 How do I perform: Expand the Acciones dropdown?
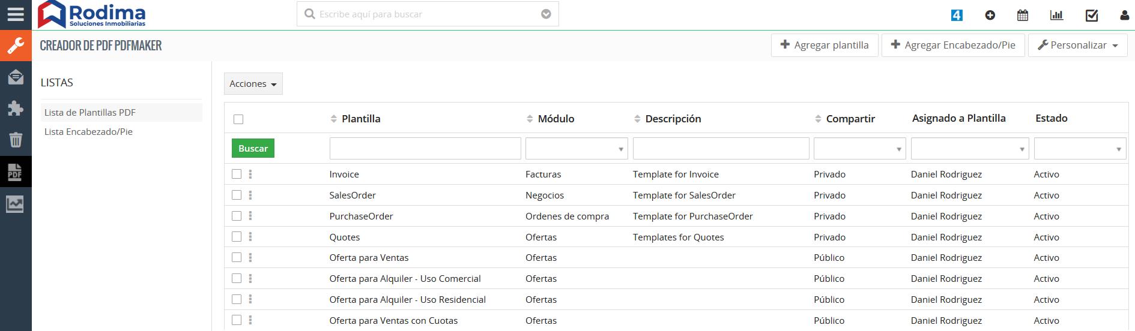pyautogui.click(x=253, y=84)
